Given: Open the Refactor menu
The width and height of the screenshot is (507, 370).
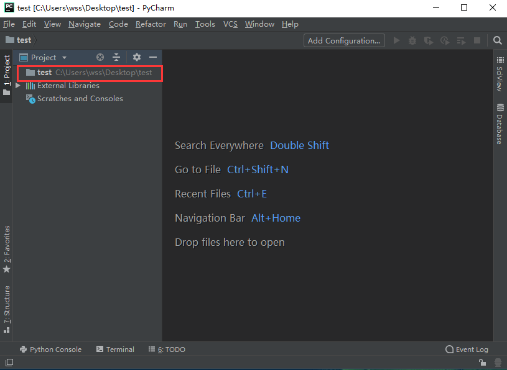Looking at the screenshot, I should [x=151, y=24].
